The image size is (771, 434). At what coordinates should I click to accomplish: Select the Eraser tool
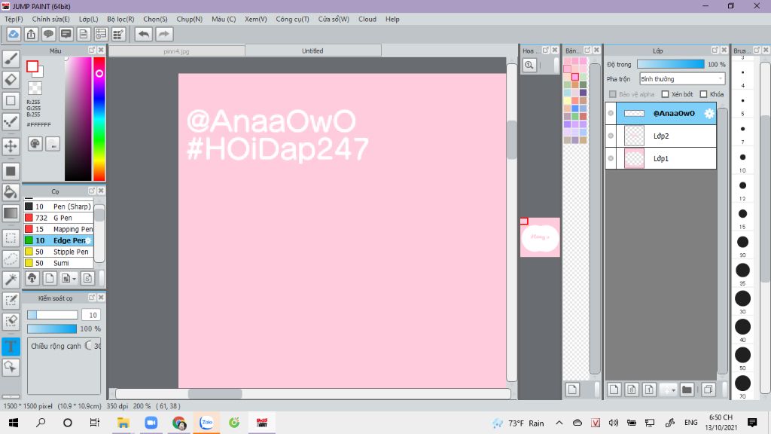click(x=11, y=80)
